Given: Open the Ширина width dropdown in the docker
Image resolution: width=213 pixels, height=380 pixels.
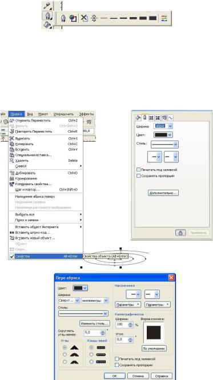Looking at the screenshot, I should point(170,126).
